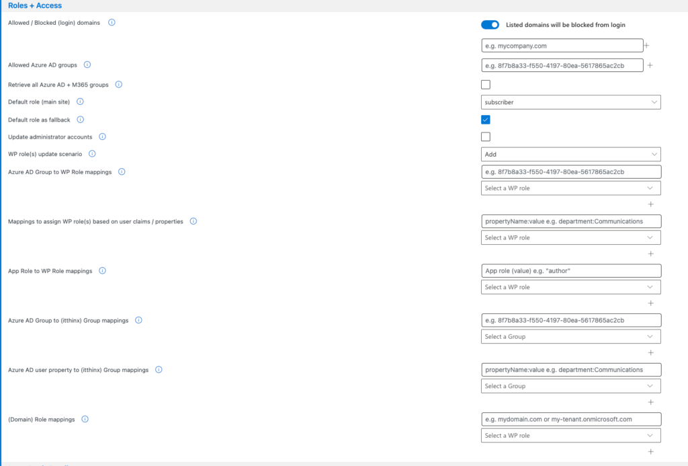Viewport: 688px width, 466px height.
Task: Toggle Listed domains will be blocked switch
Action: (490, 25)
